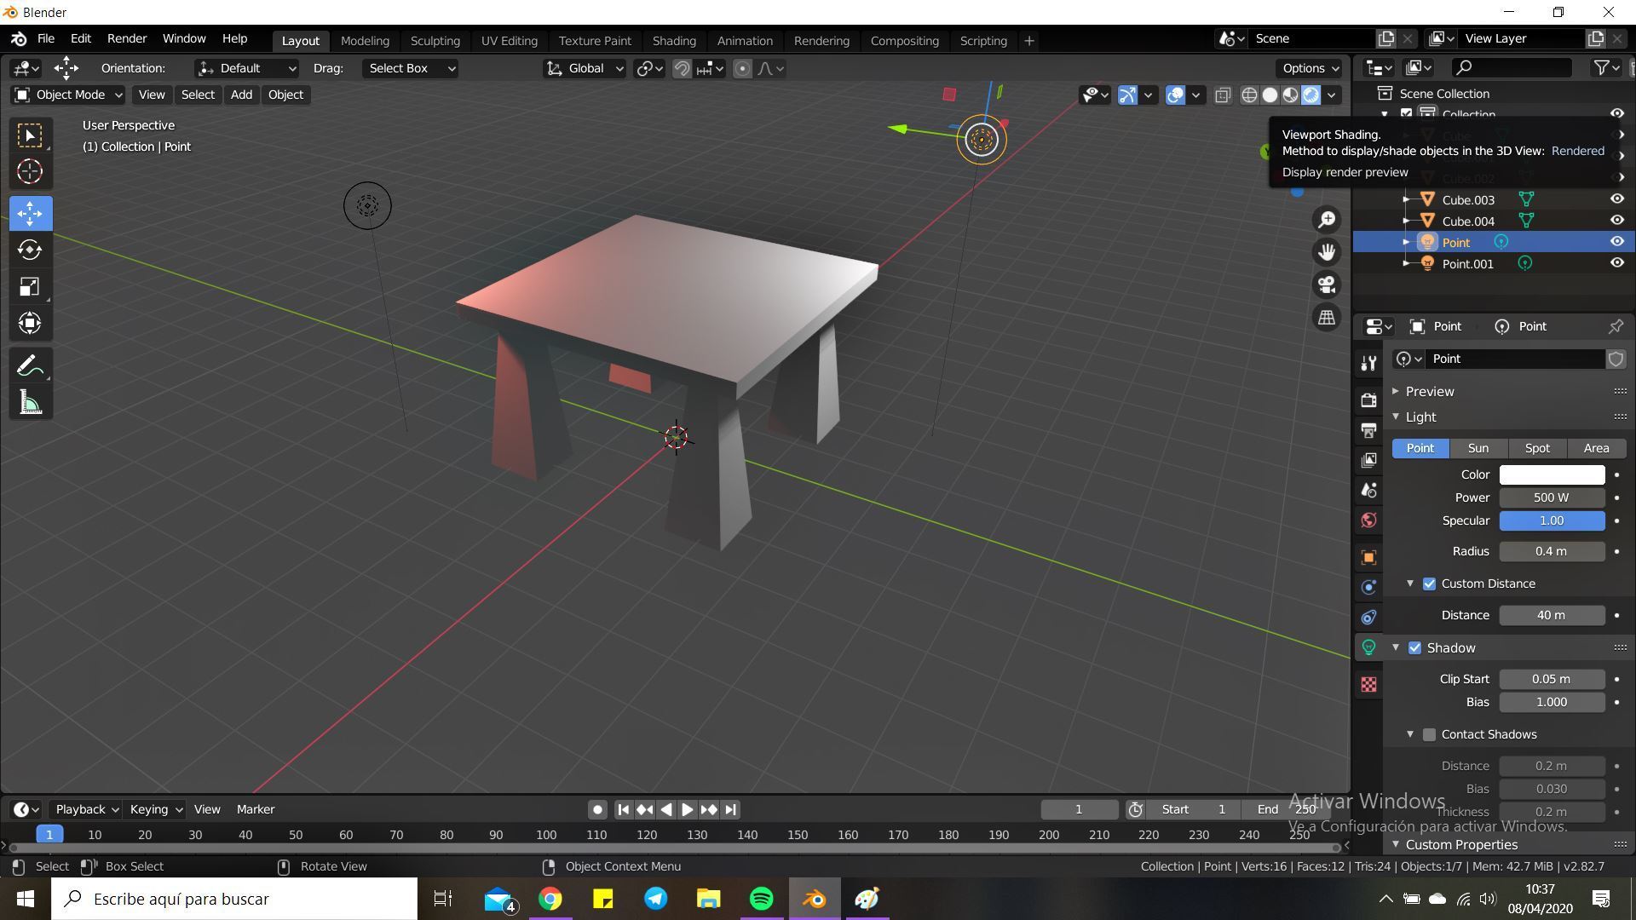Select the Measure ruler tool
1636x920 pixels.
coord(30,403)
